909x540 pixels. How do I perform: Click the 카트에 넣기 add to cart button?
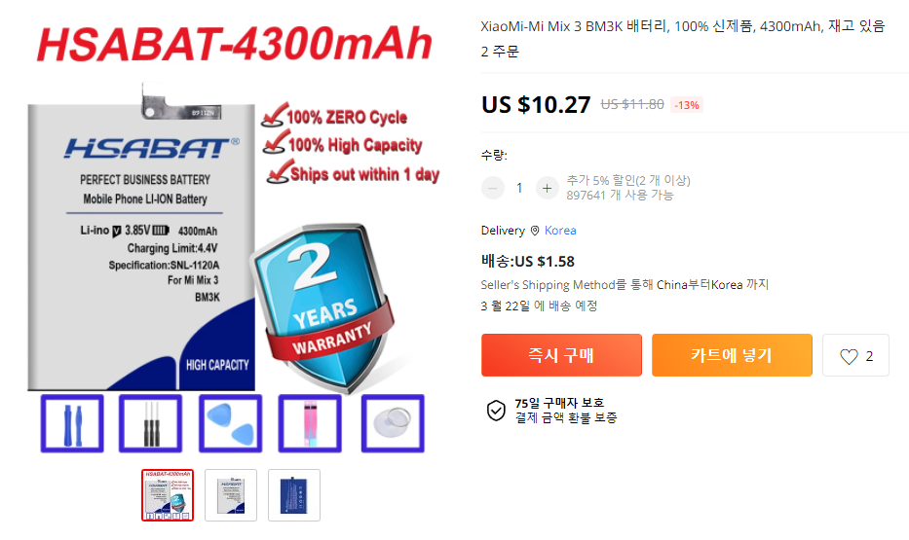tap(732, 355)
